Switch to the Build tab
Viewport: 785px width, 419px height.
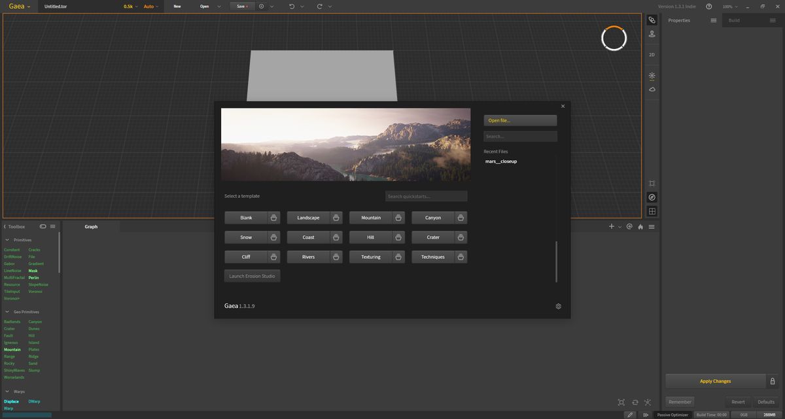point(734,20)
